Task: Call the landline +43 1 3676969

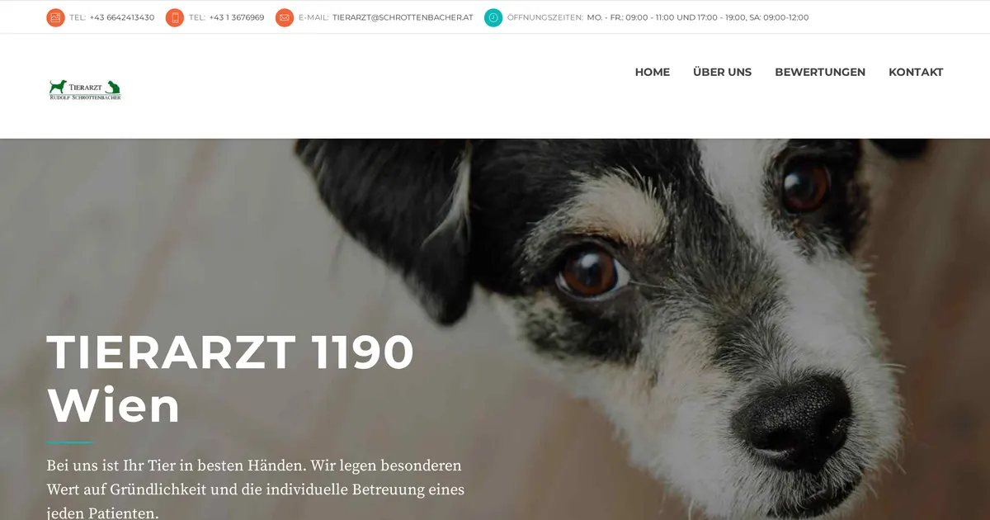Action: pyautogui.click(x=237, y=17)
